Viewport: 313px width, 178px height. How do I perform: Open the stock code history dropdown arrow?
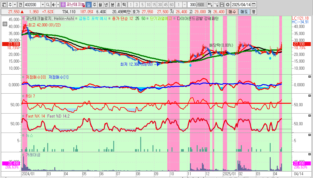click(x=43, y=5)
